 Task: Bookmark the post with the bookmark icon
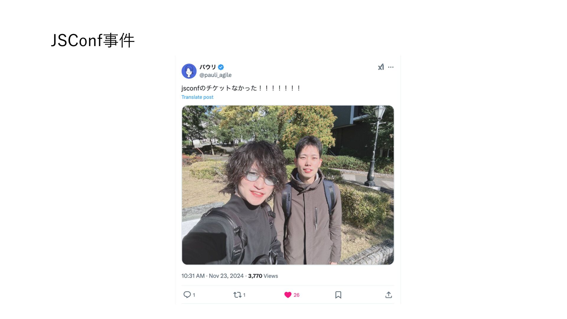(338, 295)
